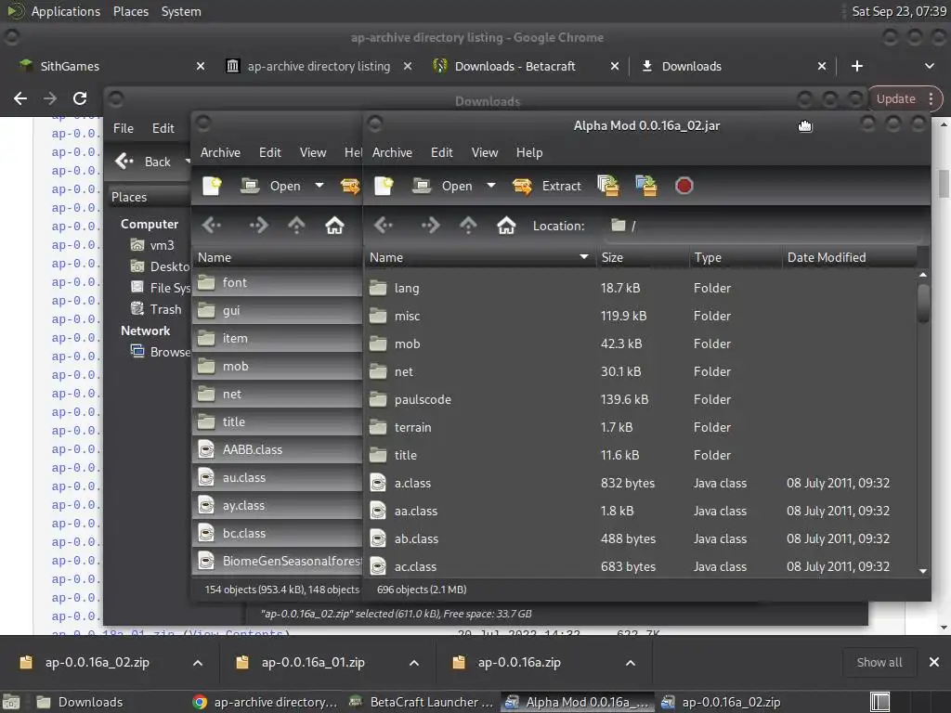Image resolution: width=951 pixels, height=713 pixels.
Task: Select the lang folder in Alpha Mod archive
Action: 642,288
